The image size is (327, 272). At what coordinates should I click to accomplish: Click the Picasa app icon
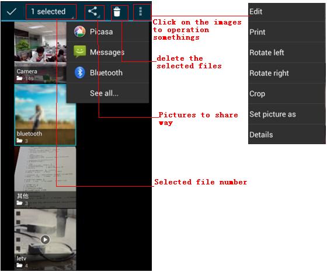79,32
